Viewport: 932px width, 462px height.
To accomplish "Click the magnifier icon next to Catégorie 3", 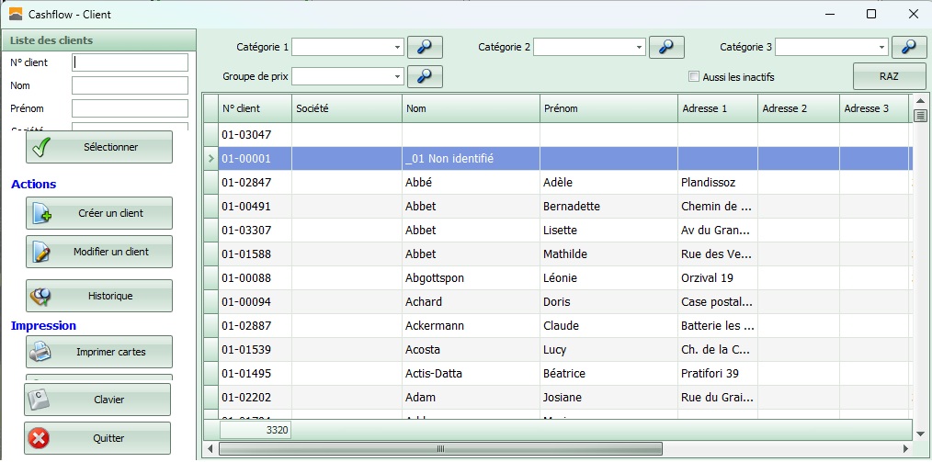I will pyautogui.click(x=908, y=47).
